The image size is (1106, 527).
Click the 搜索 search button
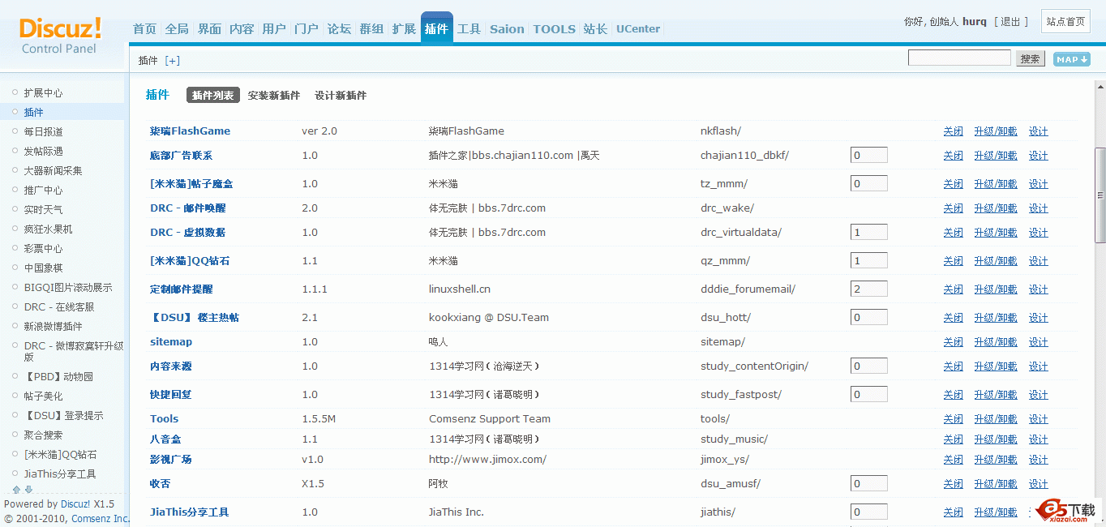[x=1030, y=59]
